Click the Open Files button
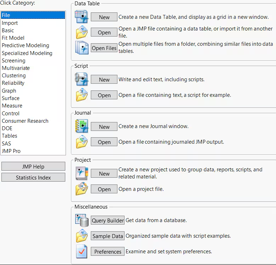Viewport: 276px width, 265px height. pos(104,48)
